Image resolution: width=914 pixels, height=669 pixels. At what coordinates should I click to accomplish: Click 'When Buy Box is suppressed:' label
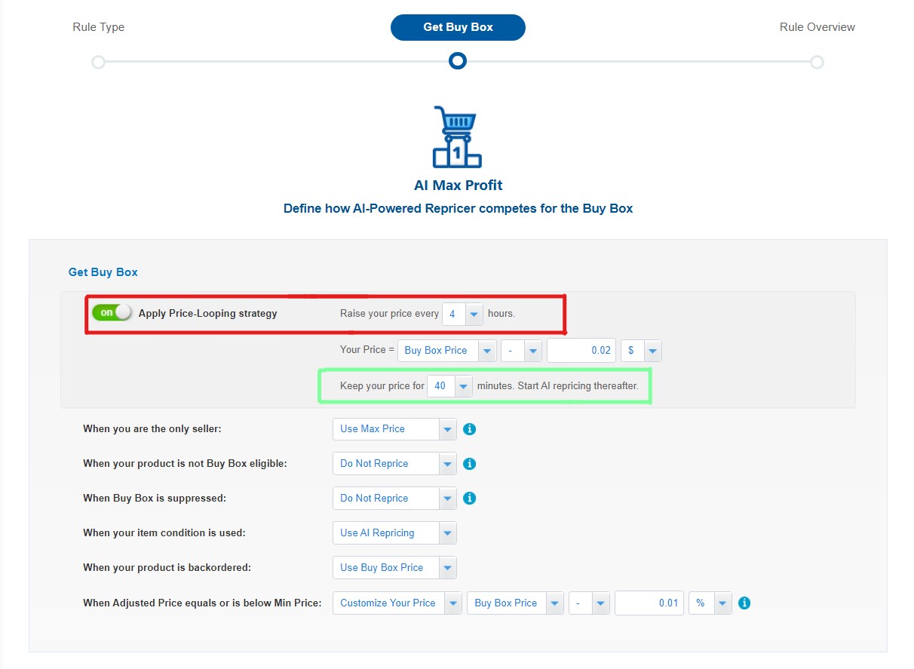[x=155, y=499]
